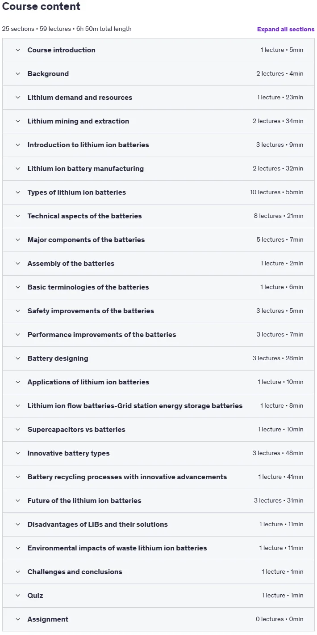
Task: Expand the Innovative battery types section
Action: [158, 453]
